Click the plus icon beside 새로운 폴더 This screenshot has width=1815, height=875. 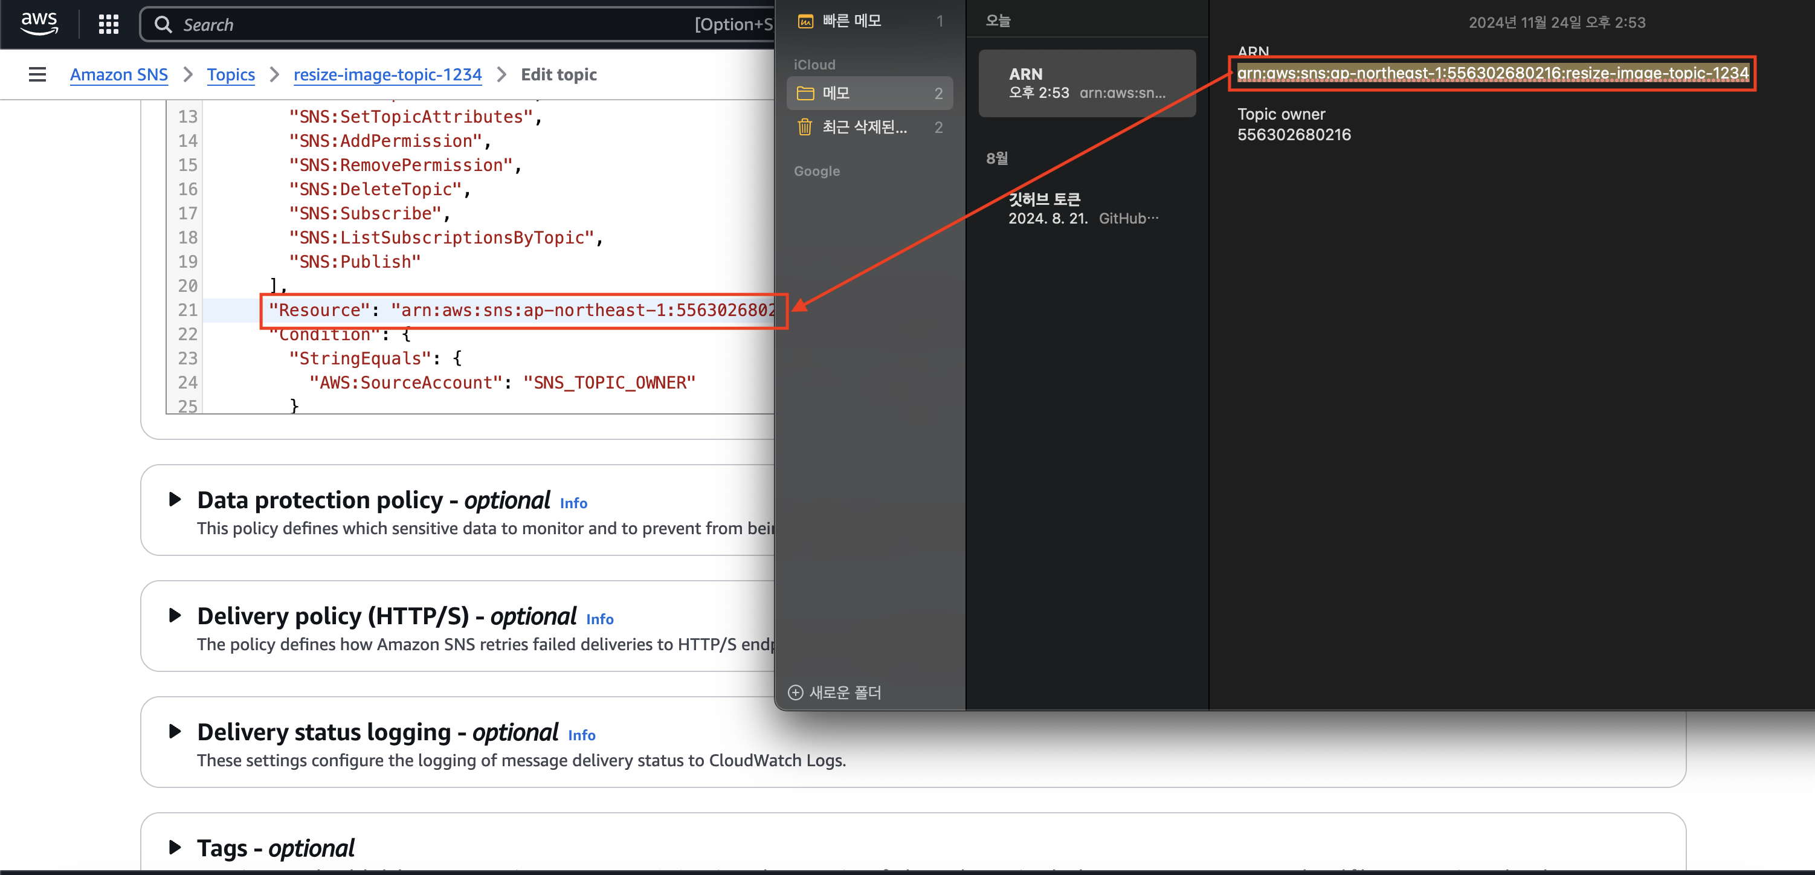point(796,693)
